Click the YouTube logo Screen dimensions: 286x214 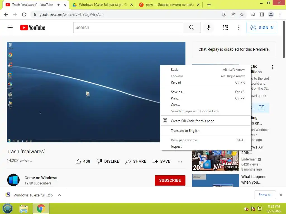pos(33,28)
